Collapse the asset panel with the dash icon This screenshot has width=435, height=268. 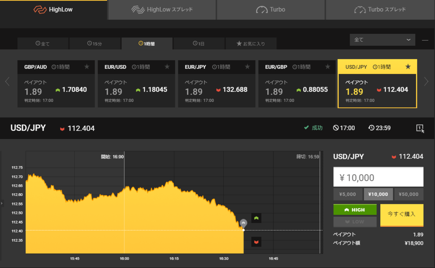click(425, 40)
